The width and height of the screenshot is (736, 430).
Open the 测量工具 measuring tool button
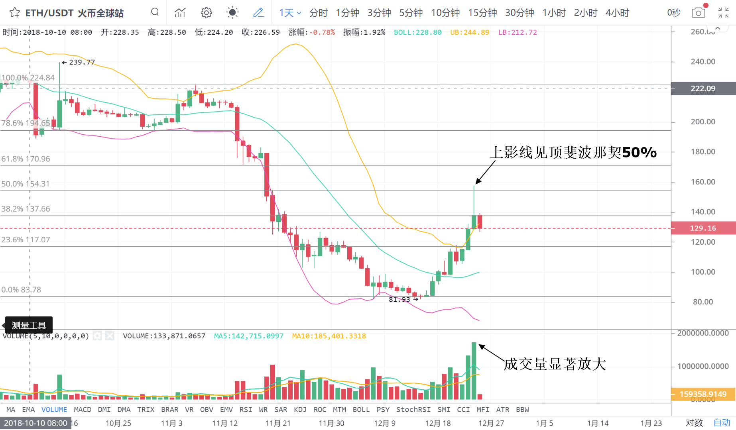(x=29, y=325)
